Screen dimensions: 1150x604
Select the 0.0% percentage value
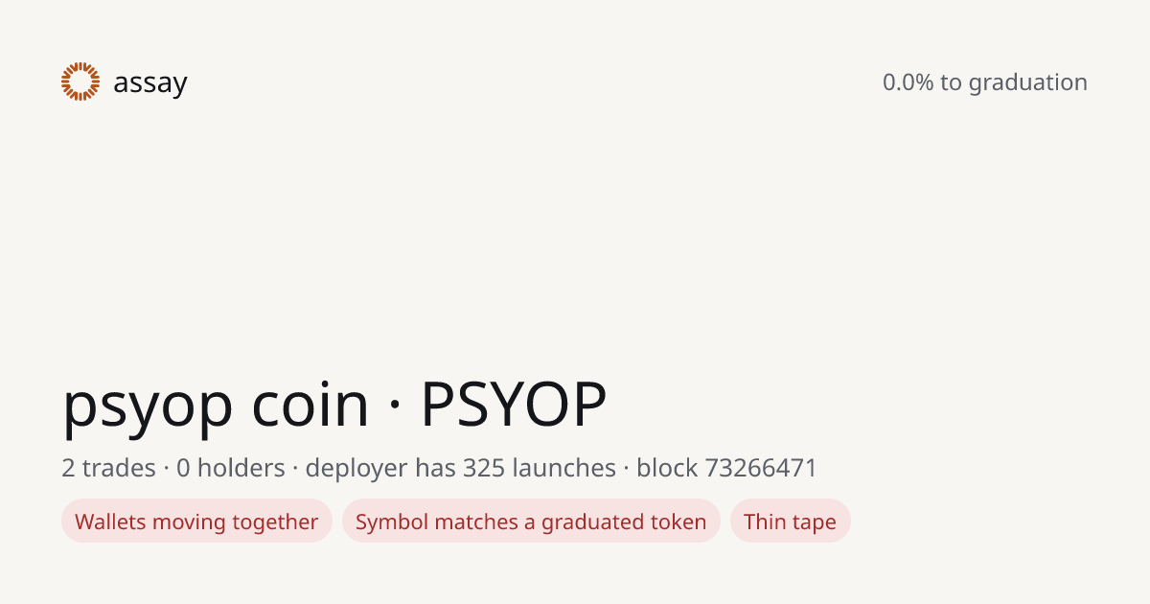908,82
